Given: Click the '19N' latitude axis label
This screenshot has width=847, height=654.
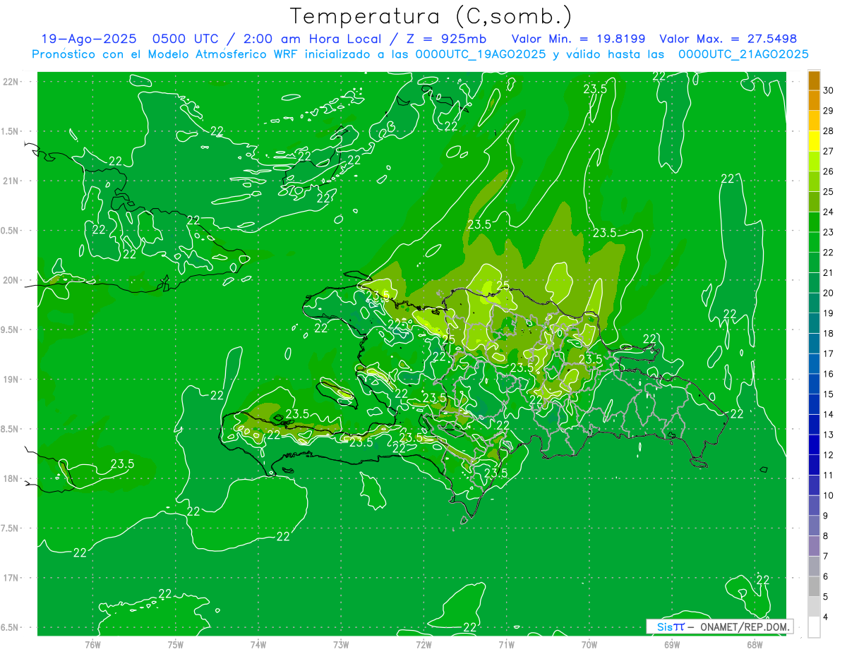Looking at the screenshot, I should [11, 379].
